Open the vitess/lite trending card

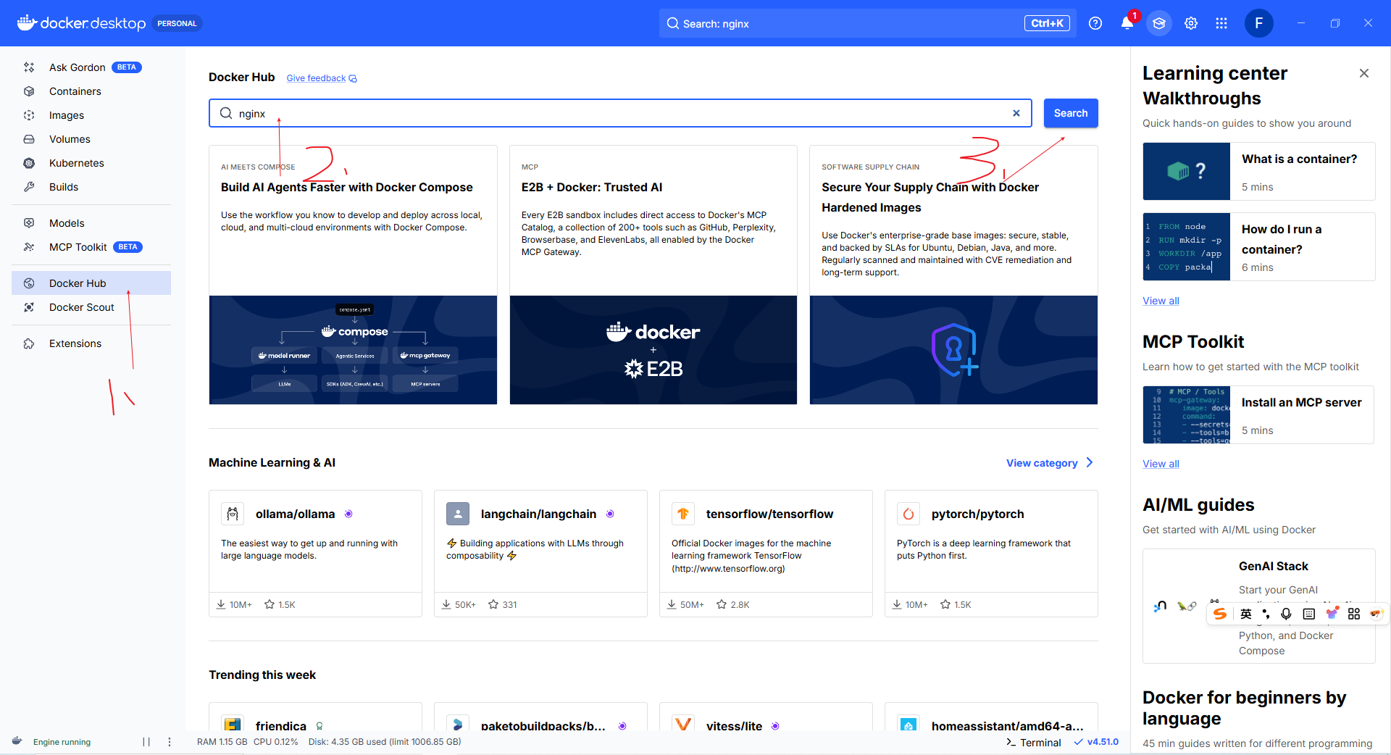[766, 717]
